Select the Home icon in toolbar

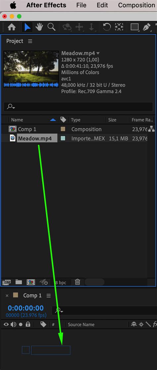coord(12,27)
